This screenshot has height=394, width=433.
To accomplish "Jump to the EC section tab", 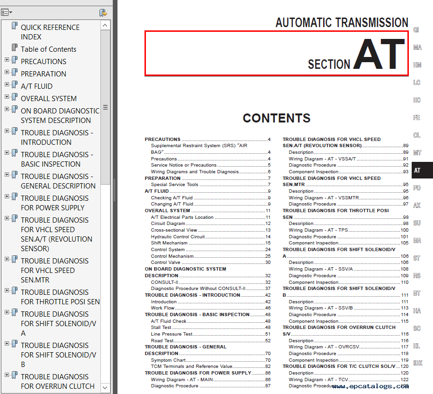I will pos(417,100).
